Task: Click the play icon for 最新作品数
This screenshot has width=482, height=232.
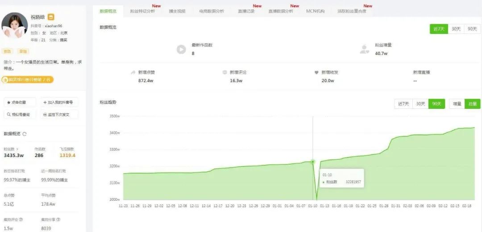Action: [181, 50]
